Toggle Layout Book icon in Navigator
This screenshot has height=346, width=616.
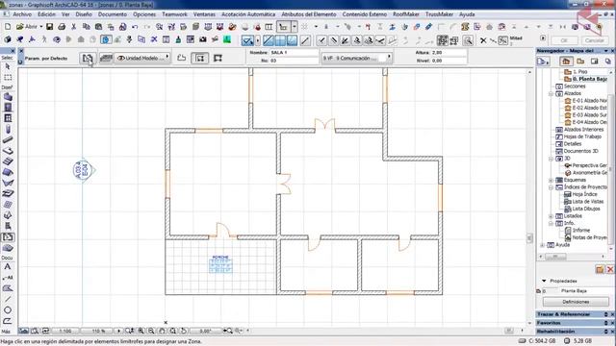coord(594,62)
